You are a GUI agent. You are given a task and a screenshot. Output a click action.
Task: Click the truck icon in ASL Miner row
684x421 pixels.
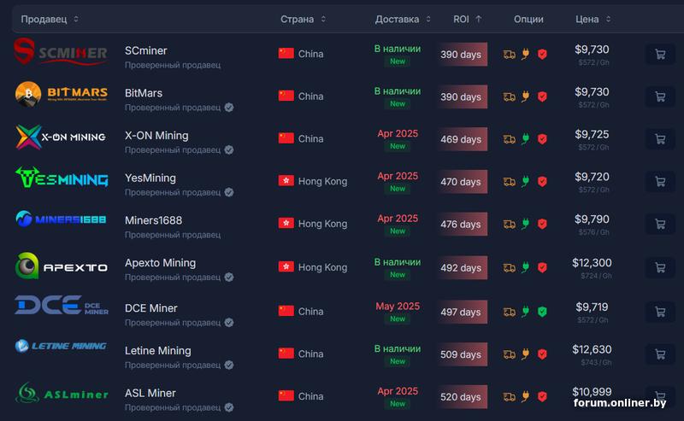click(509, 396)
